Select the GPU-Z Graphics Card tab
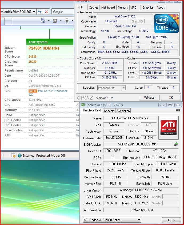The height and width of the screenshot is (225, 184). click(x=92, y=110)
